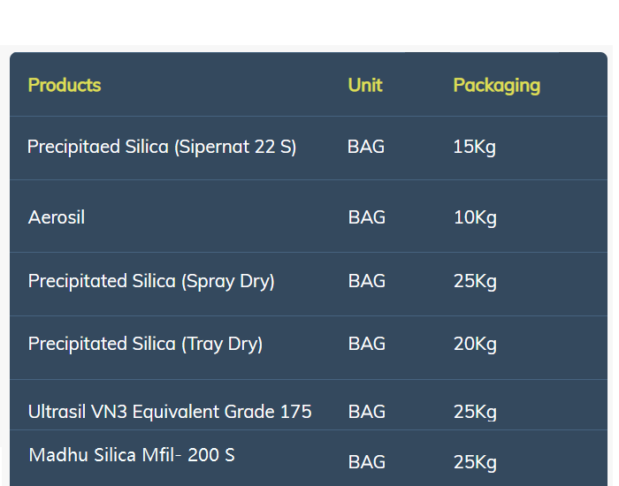Click BAG unit in Spray Dry row
Image resolution: width=619 pixels, height=486 pixels.
click(x=367, y=281)
